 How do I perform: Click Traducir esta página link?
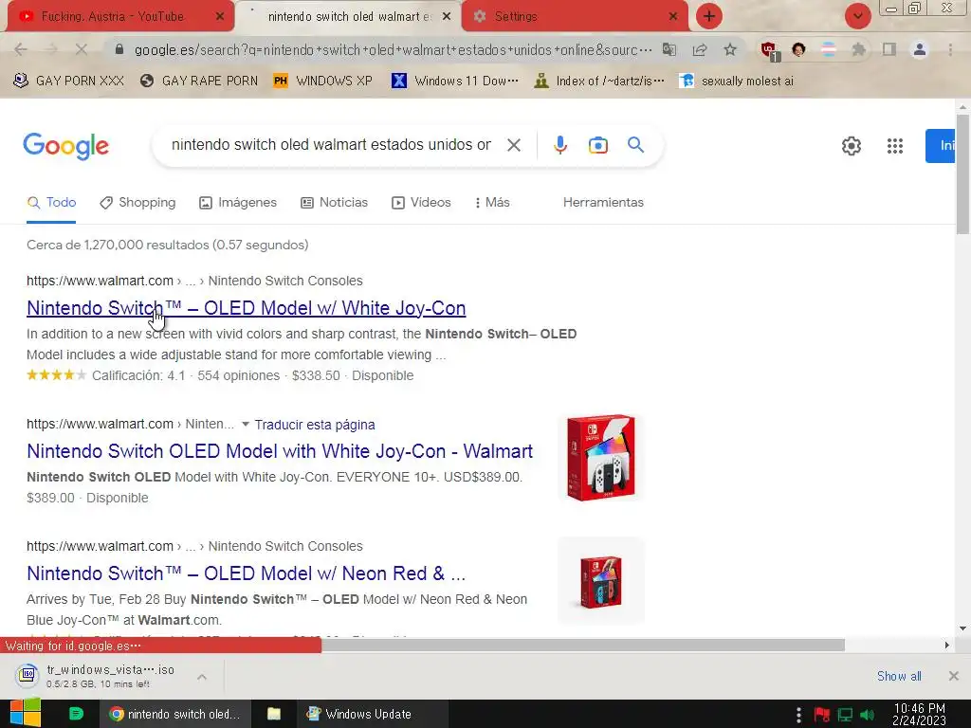(315, 425)
